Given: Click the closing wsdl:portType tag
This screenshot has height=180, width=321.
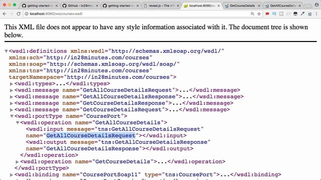Looking at the screenshot, I should (x=42, y=168).
